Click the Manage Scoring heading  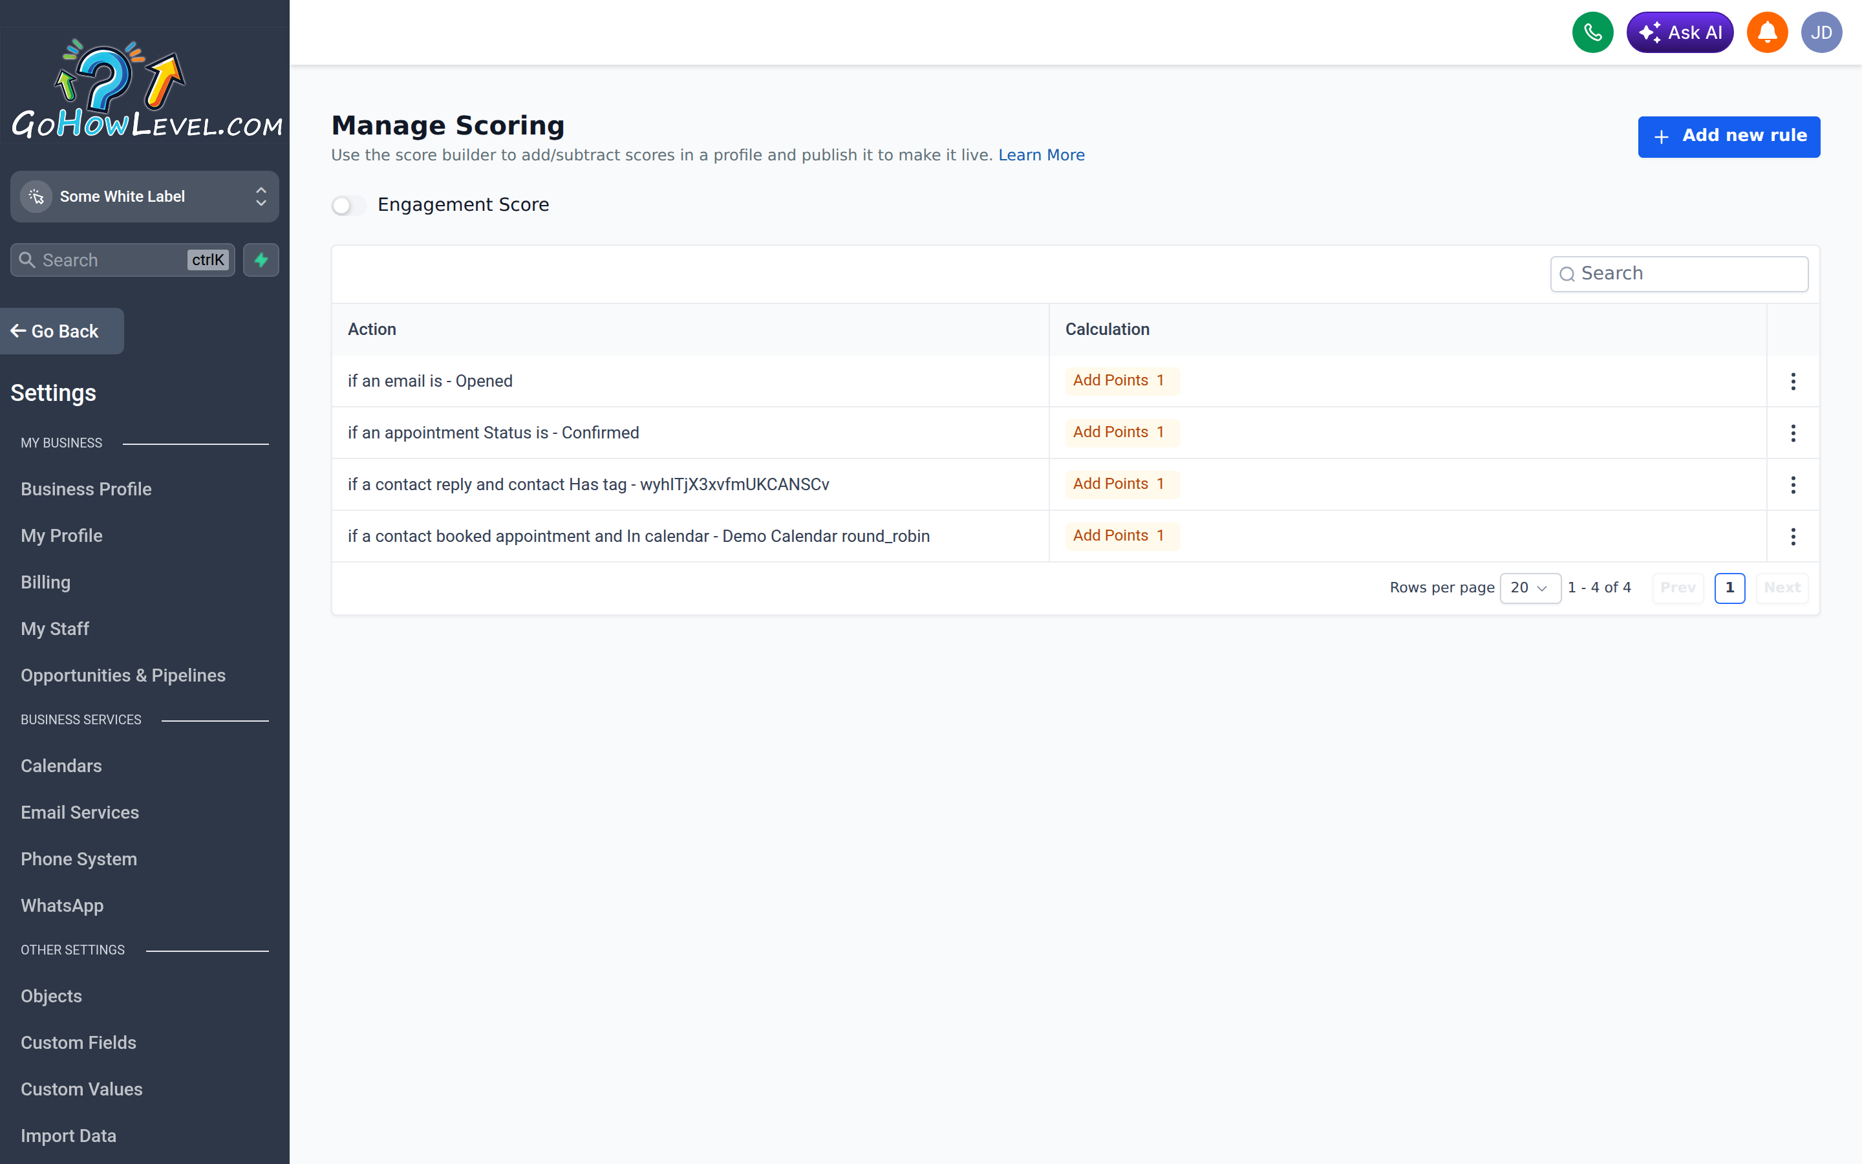click(448, 125)
